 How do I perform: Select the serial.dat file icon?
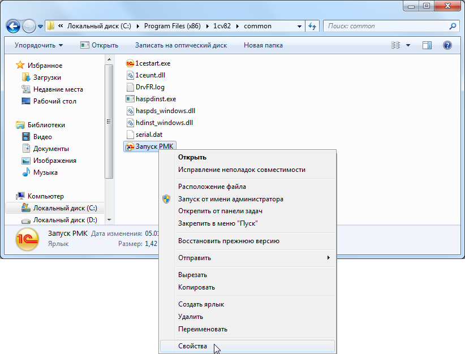(x=130, y=135)
